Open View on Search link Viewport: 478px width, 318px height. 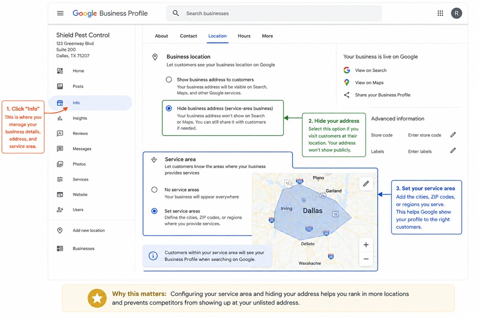371,70
